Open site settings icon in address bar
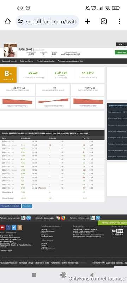 coord(21,22)
